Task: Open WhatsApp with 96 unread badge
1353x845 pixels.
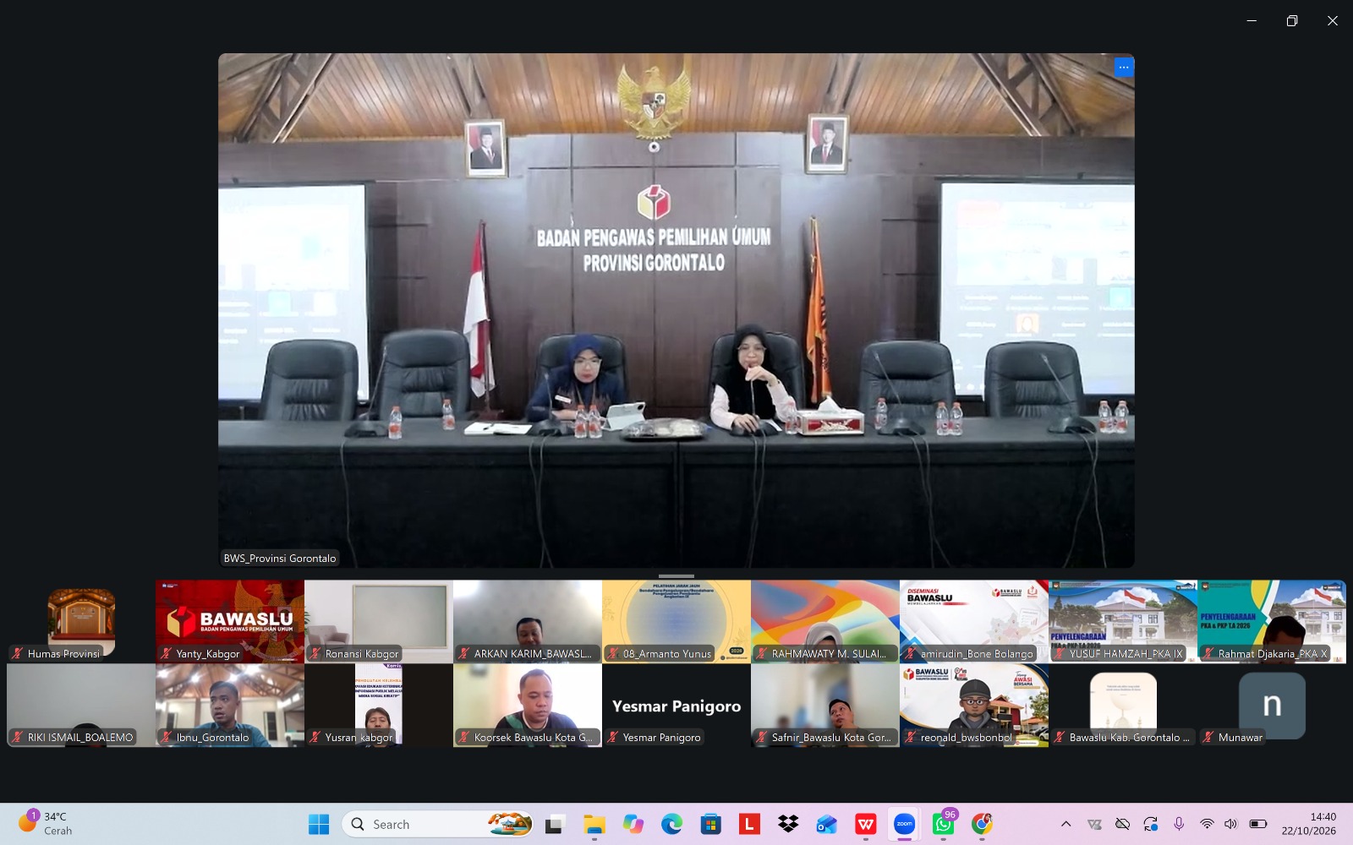Action: click(x=943, y=824)
